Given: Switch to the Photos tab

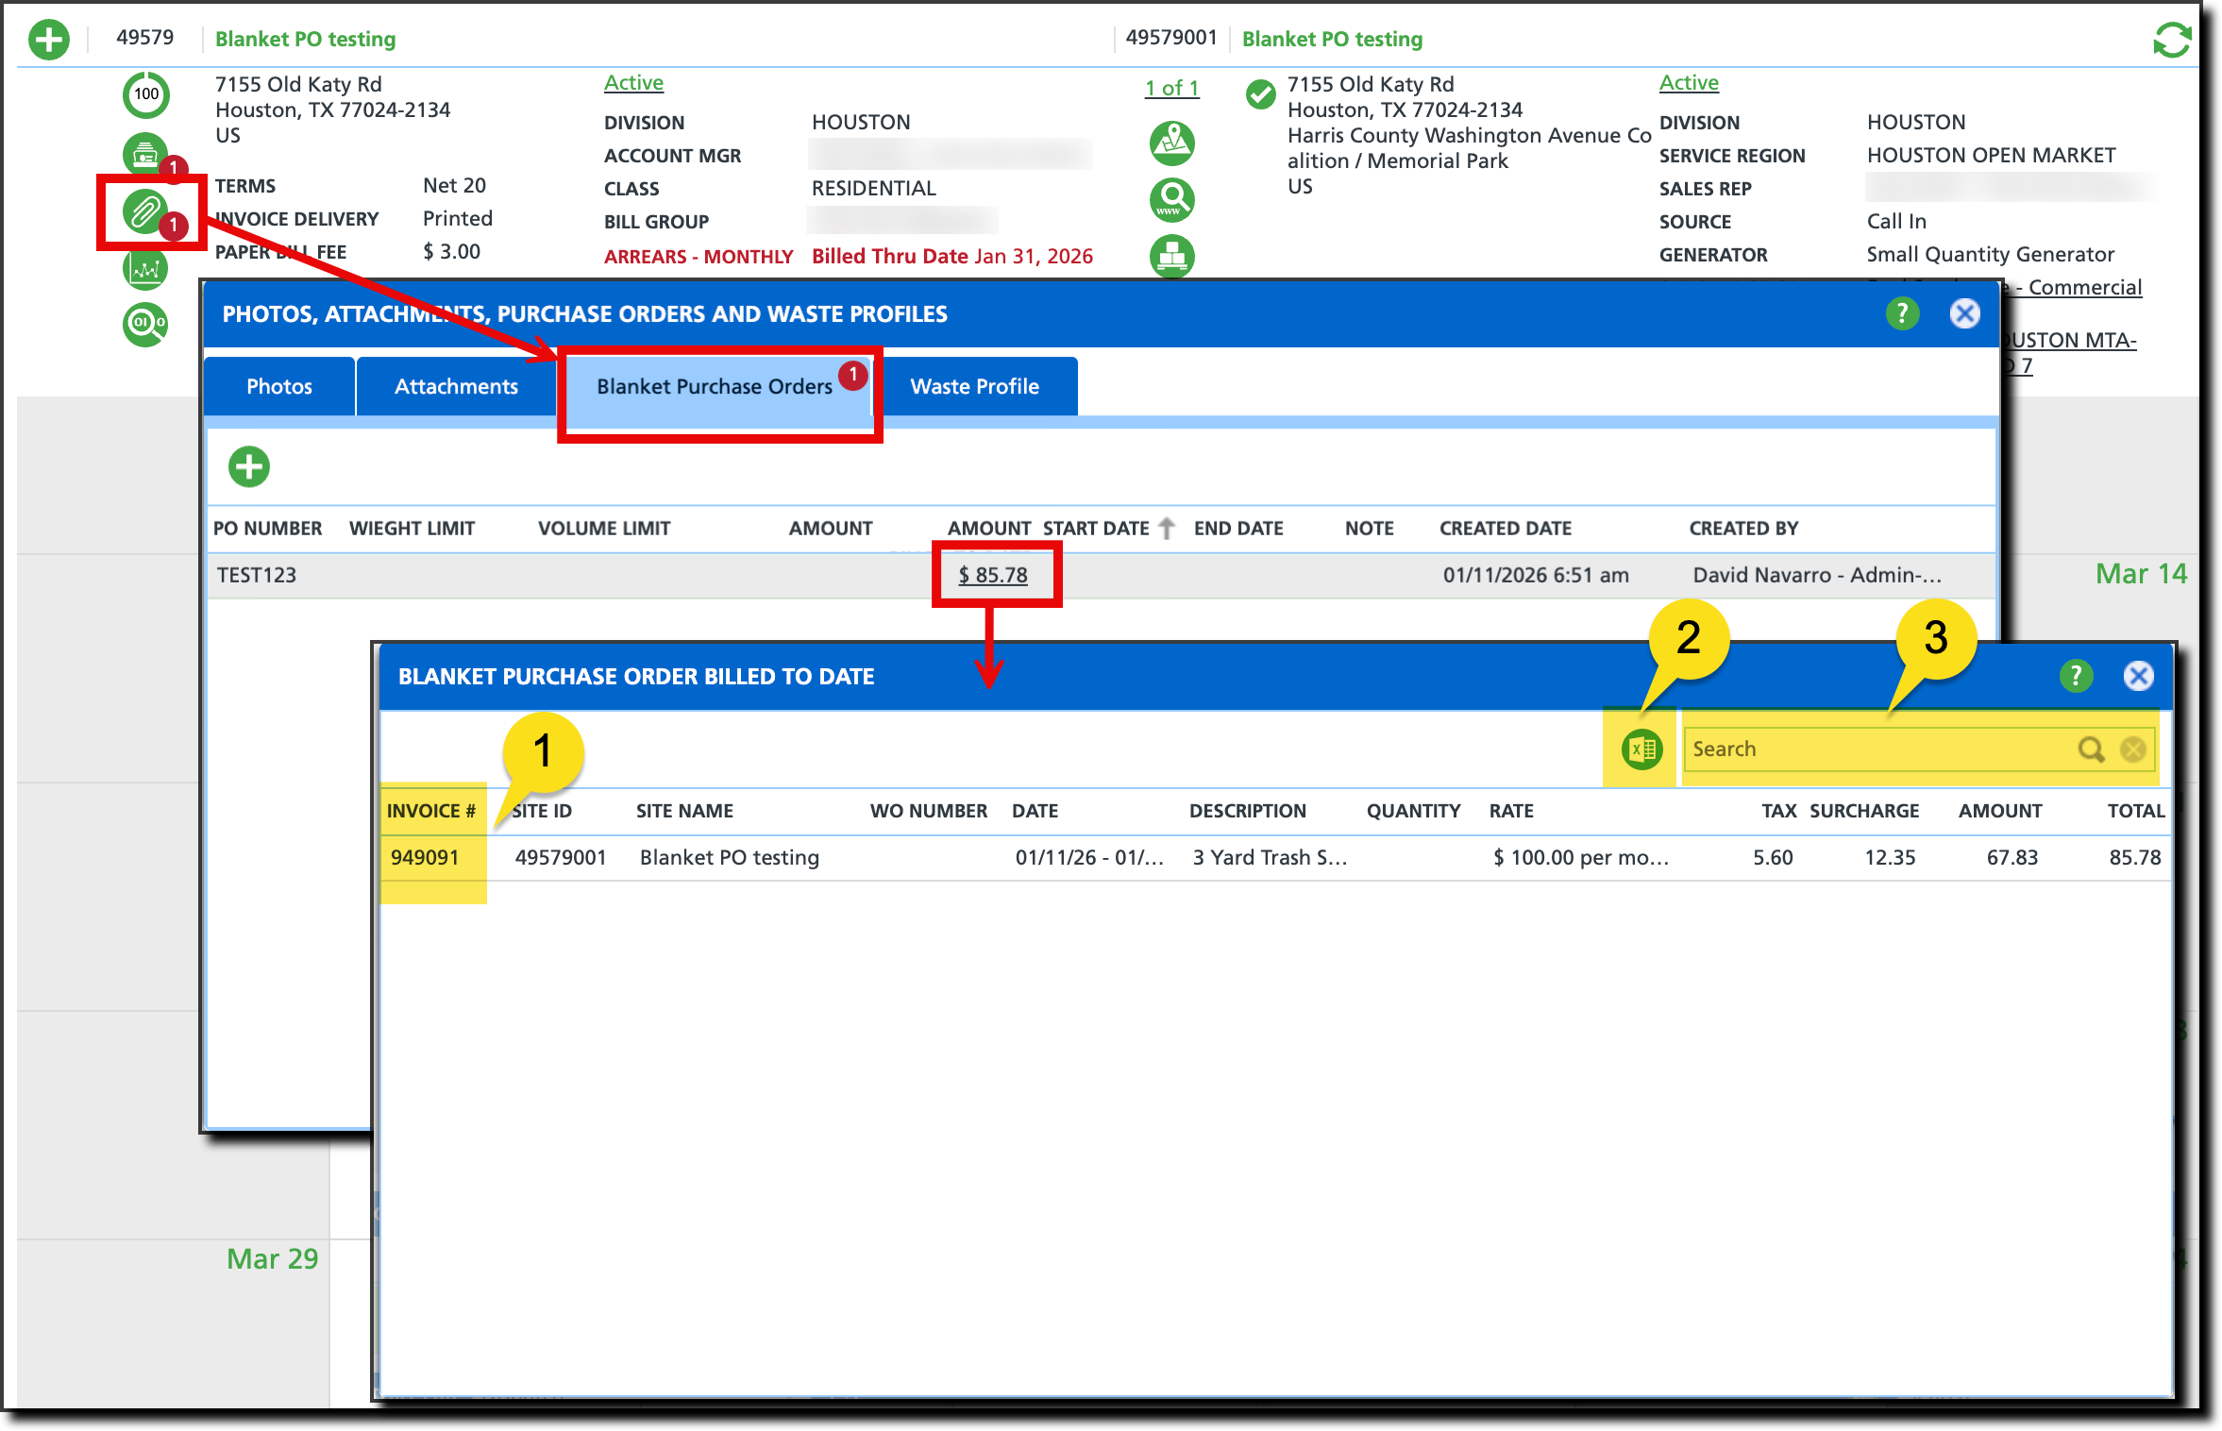Looking at the screenshot, I should coord(279,386).
